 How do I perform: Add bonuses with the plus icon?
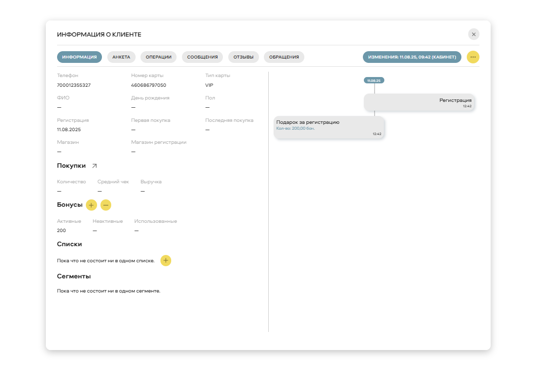tap(91, 205)
